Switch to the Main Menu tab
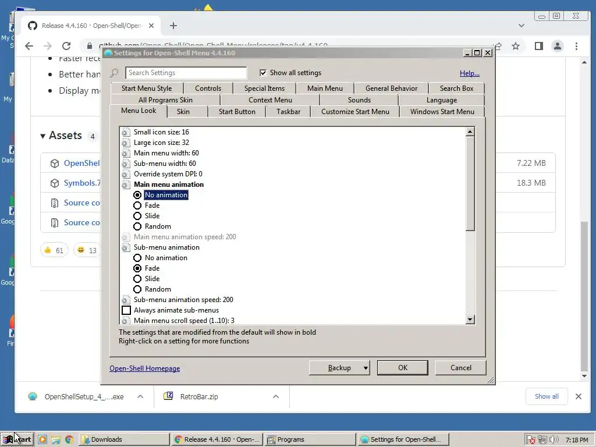596x447 pixels. tap(325, 88)
